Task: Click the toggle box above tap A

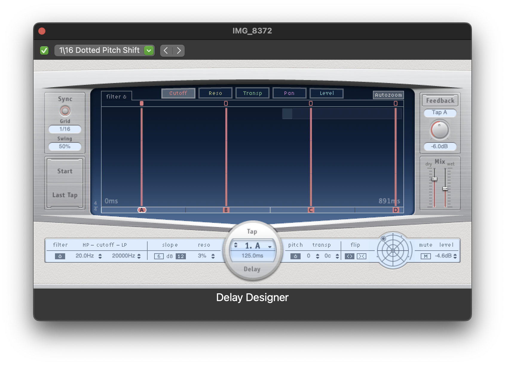Action: pyautogui.click(x=142, y=103)
